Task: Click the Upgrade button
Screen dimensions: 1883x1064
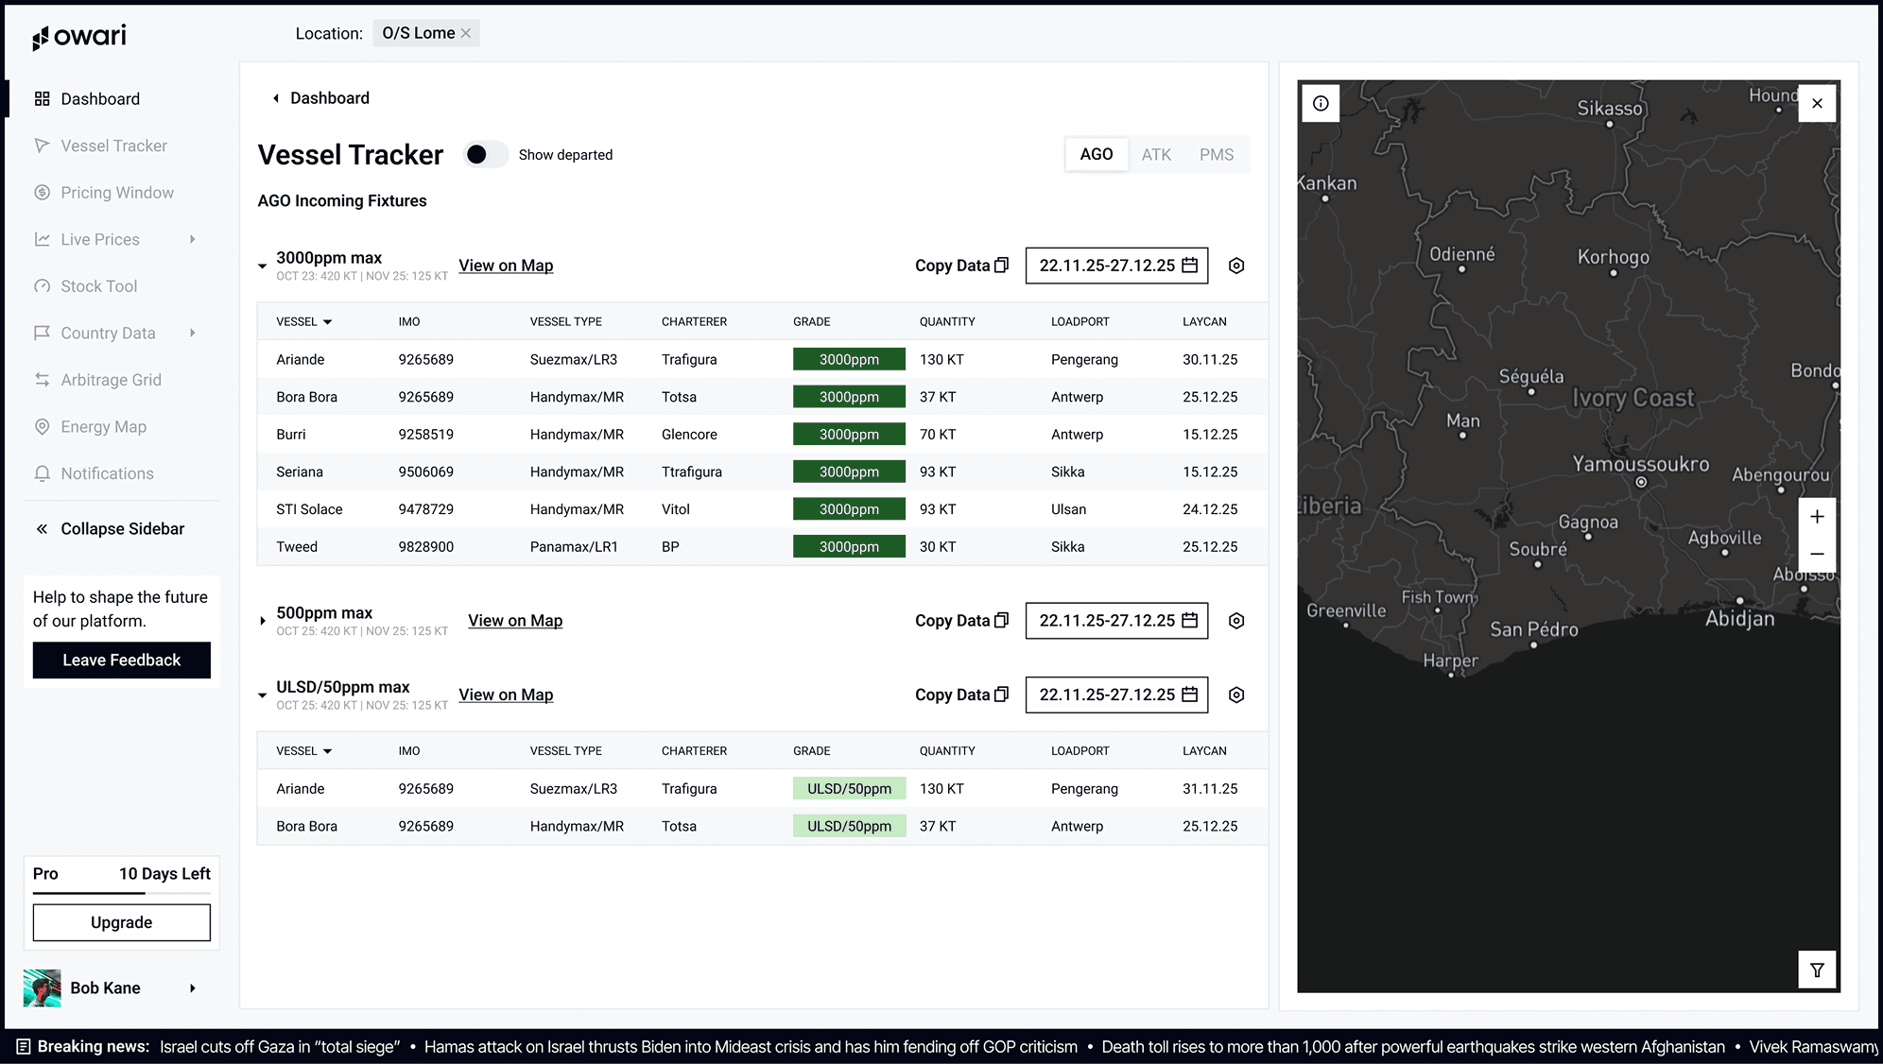Action: coord(121,922)
